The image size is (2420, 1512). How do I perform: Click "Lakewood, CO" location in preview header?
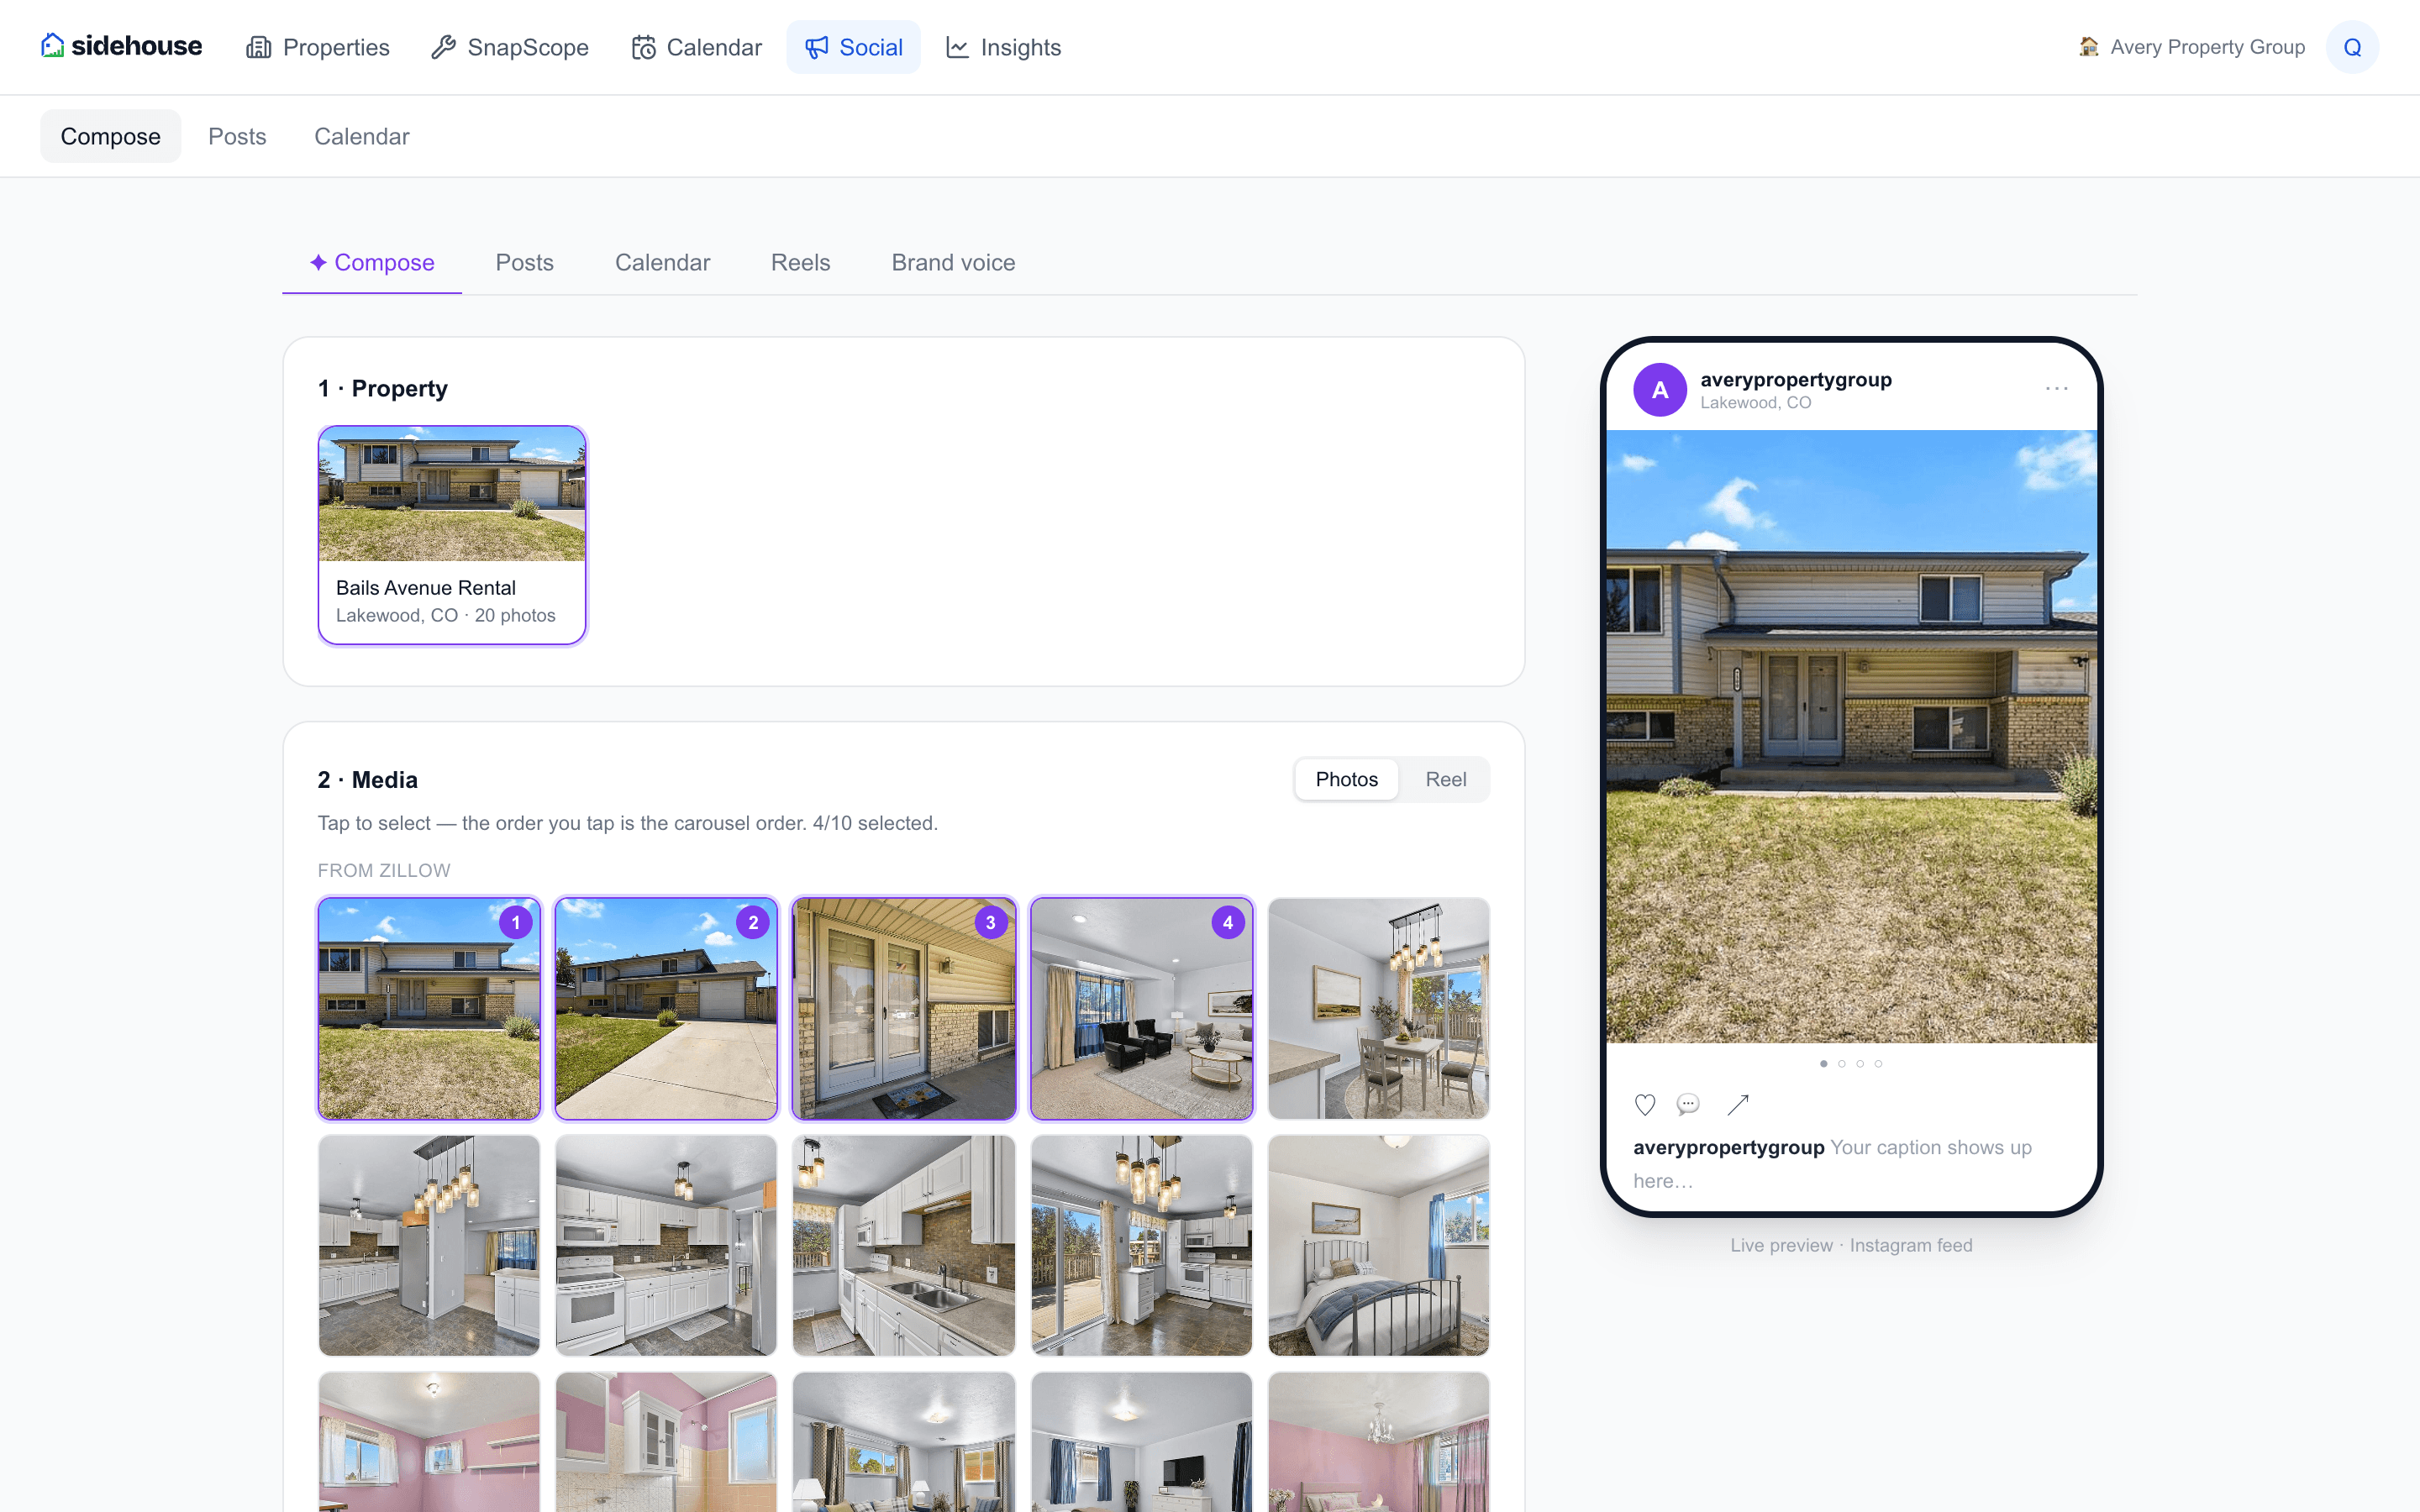[x=1755, y=402]
